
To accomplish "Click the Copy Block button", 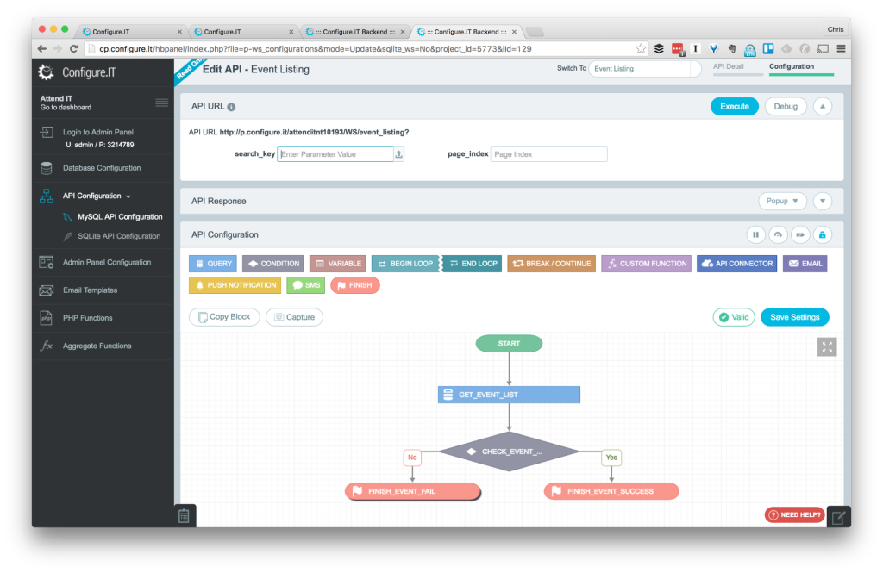I will pos(224,317).
